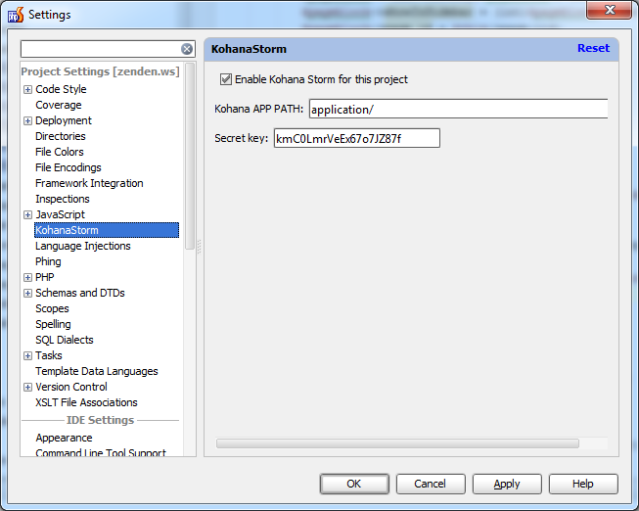Clear the settings search field
The image size is (639, 511).
point(187,49)
